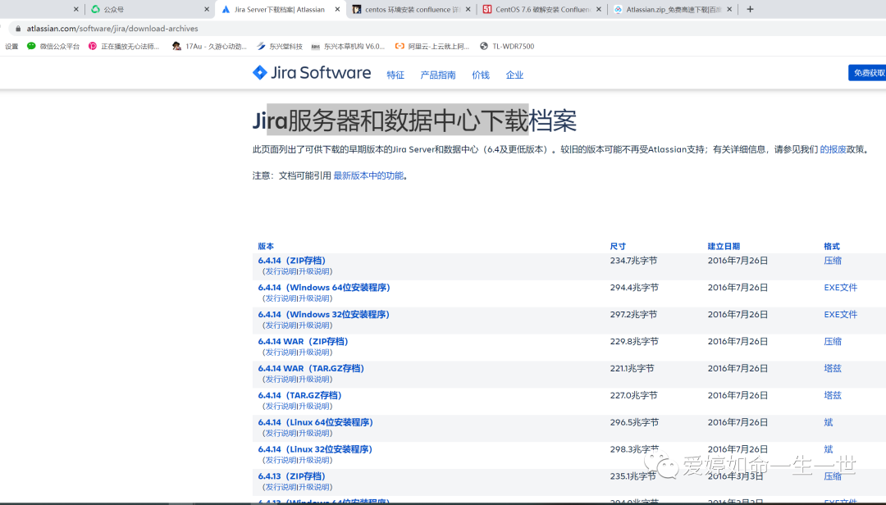The width and height of the screenshot is (886, 505).
Task: Open 企业 navigation item
Action: 514,75
